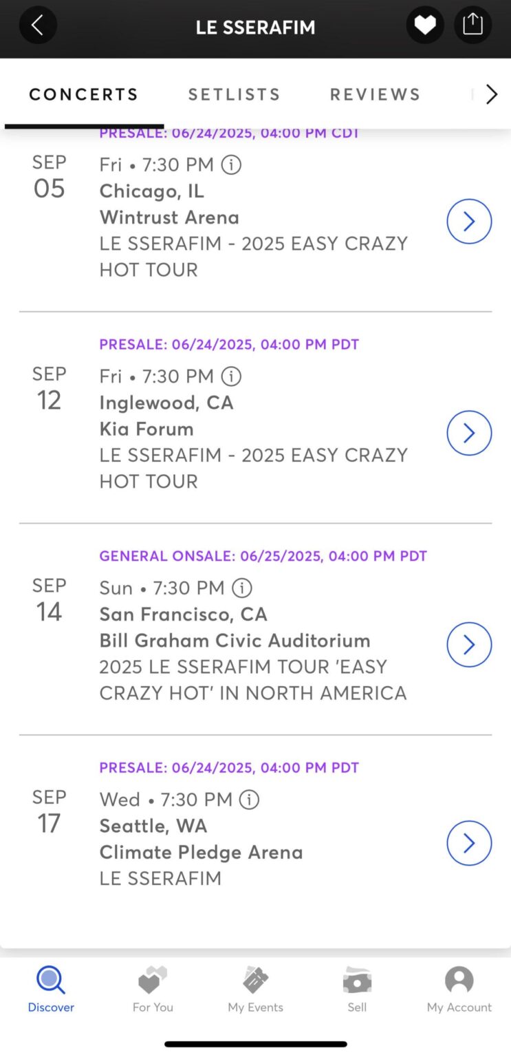Image resolution: width=511 pixels, height=1057 pixels.
Task: Open My Account profile
Action: [459, 988]
